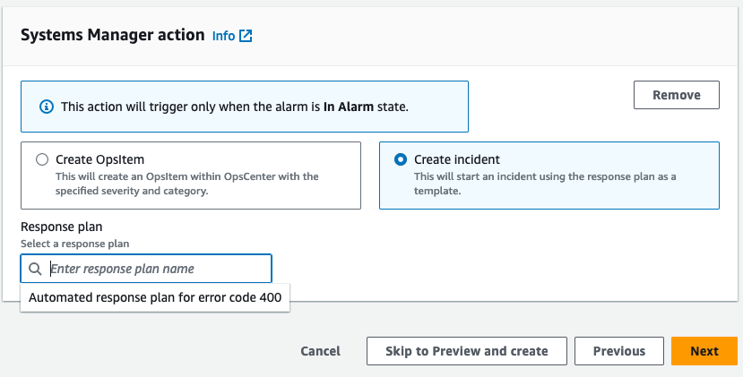Image resolution: width=743 pixels, height=377 pixels.
Task: Click the Cancel button
Action: (x=320, y=351)
